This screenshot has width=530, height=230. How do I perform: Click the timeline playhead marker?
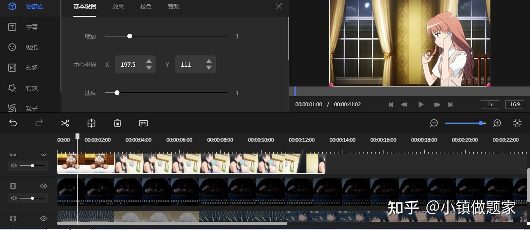[x=77, y=137]
